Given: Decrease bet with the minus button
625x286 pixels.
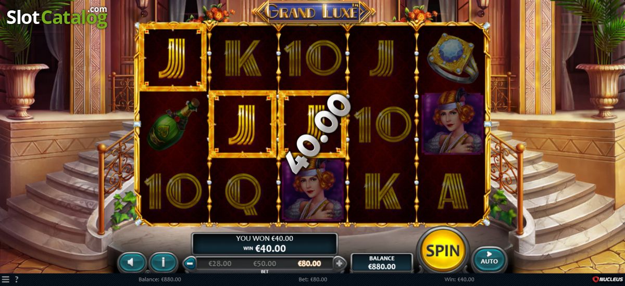Looking at the screenshot, I should (190, 263).
